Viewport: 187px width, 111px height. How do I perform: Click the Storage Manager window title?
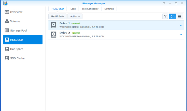[93, 3]
